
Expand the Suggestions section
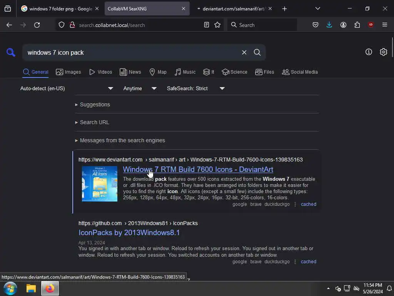click(x=92, y=104)
